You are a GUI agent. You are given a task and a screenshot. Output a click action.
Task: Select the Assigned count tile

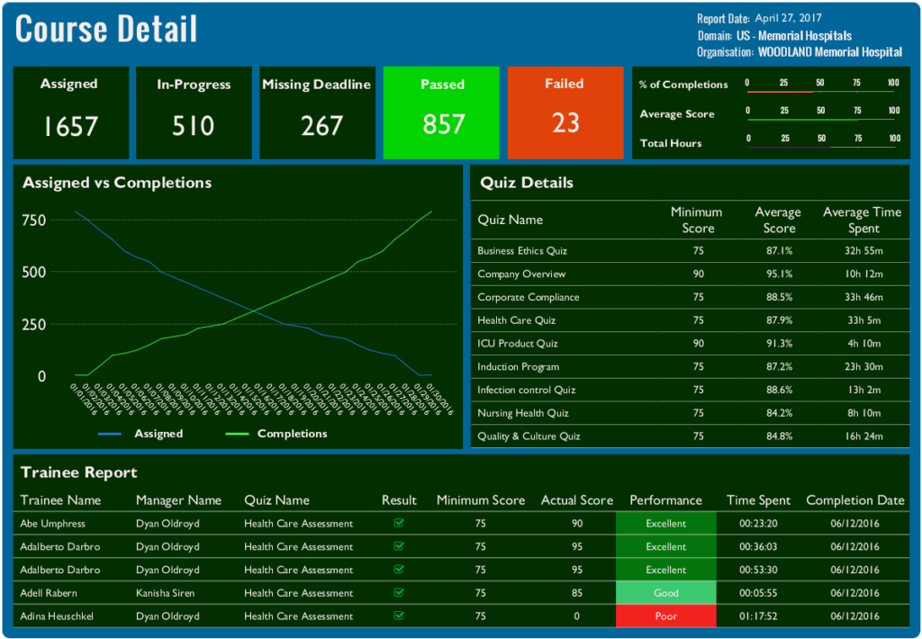69,112
